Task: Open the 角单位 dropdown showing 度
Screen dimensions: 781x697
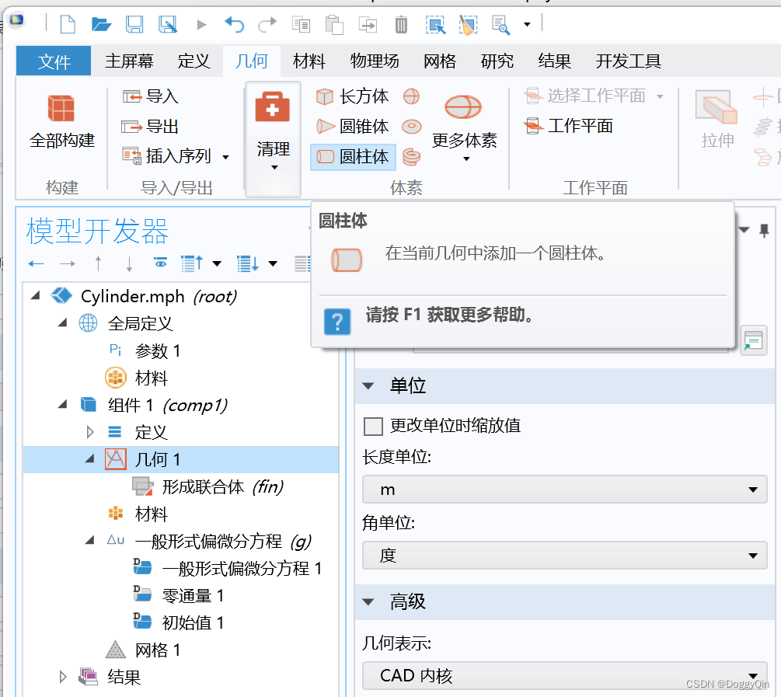Action: [564, 556]
